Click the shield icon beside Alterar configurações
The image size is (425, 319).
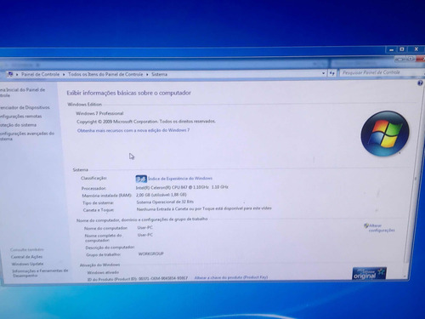click(x=365, y=225)
